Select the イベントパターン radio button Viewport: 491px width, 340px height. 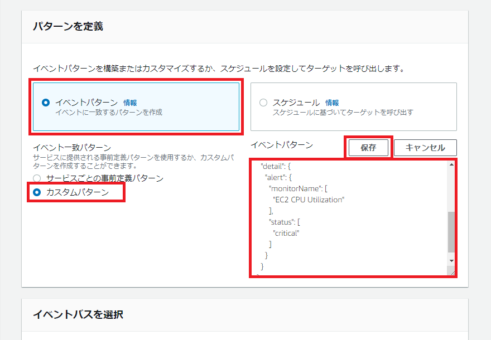pyautogui.click(x=45, y=102)
